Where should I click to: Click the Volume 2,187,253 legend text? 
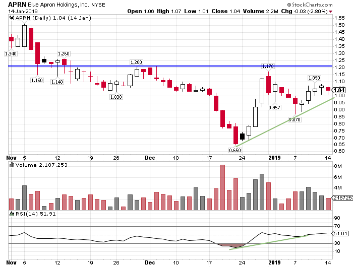pyautogui.click(x=41, y=165)
